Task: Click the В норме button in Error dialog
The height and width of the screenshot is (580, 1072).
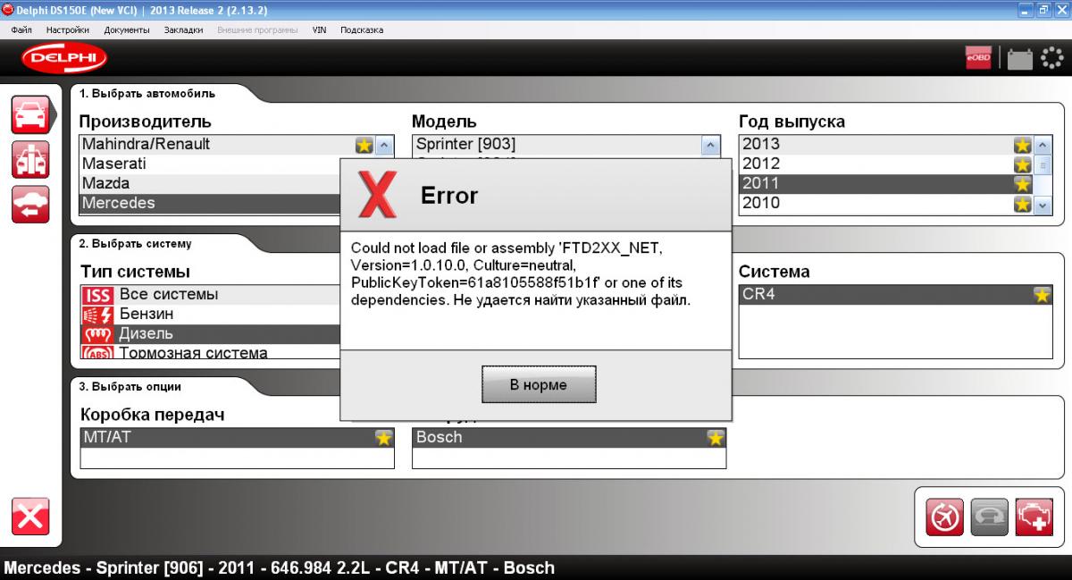Action: (539, 384)
